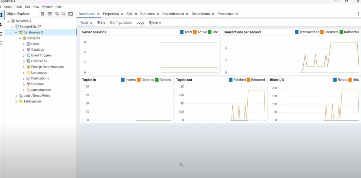Close the Dependencies tab
The width and height of the screenshot is (361, 178).
187,14
